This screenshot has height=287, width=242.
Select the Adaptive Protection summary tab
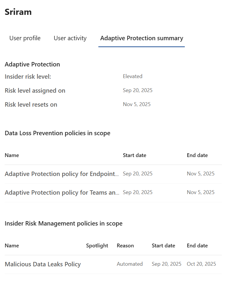tap(142, 38)
